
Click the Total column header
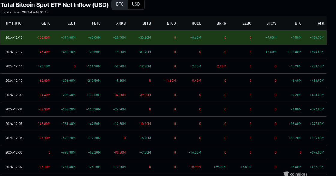[320, 23]
